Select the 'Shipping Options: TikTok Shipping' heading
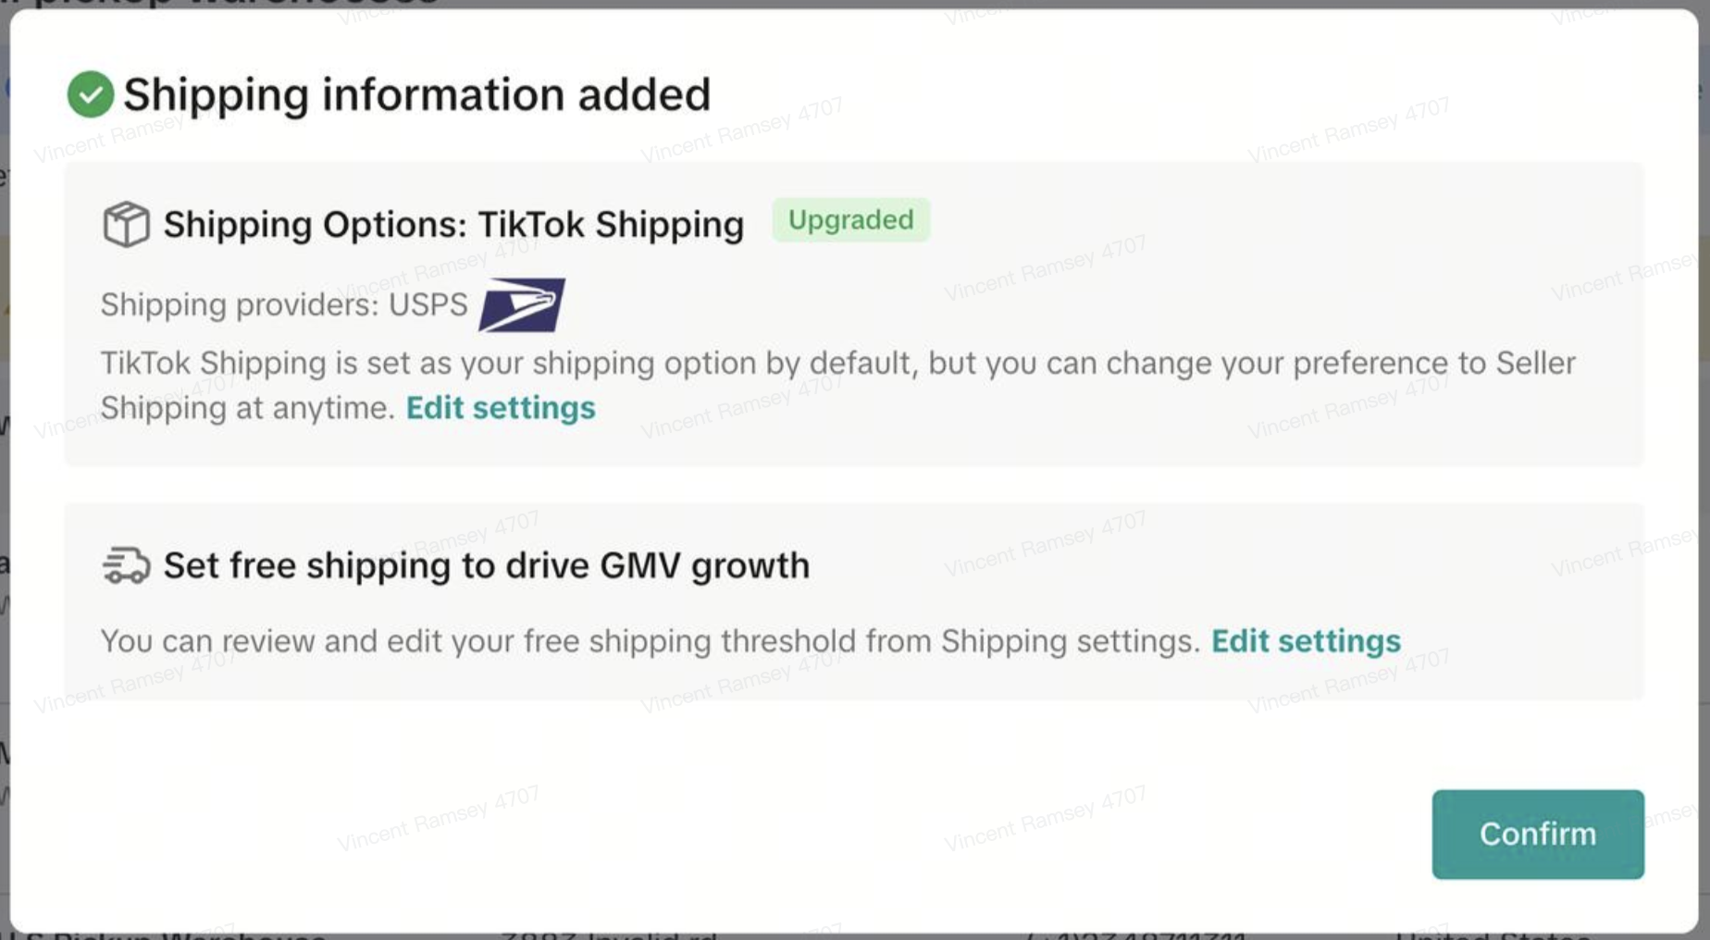This screenshot has width=1710, height=940. coord(453,225)
